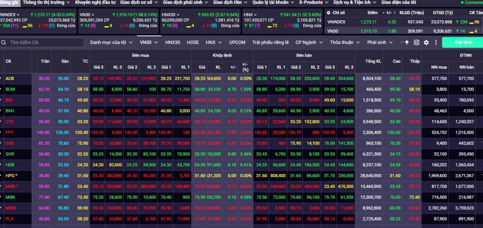Click the HPG stock symbol

point(10,175)
